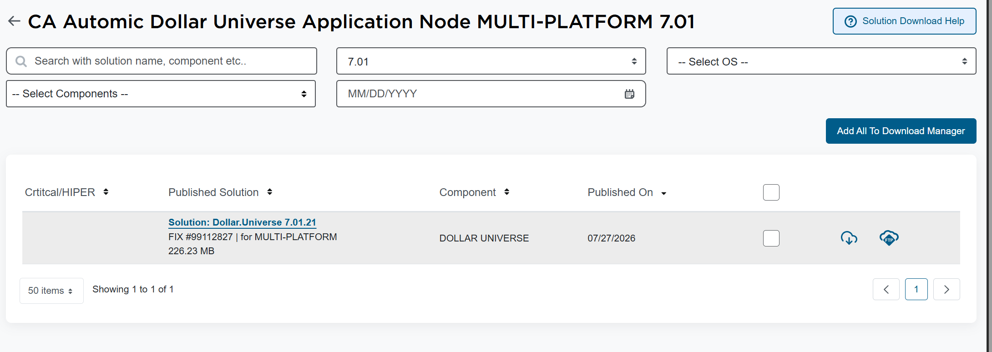This screenshot has width=992, height=352.
Task: Click the back arrow beside page title
Action: coord(14,21)
